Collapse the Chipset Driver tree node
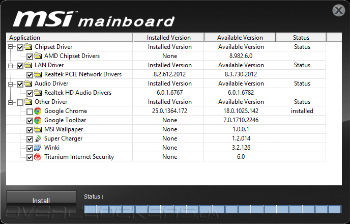The image size is (350, 224). click(x=10, y=47)
